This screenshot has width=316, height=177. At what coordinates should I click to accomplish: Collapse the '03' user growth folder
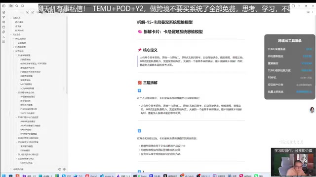[16, 117]
